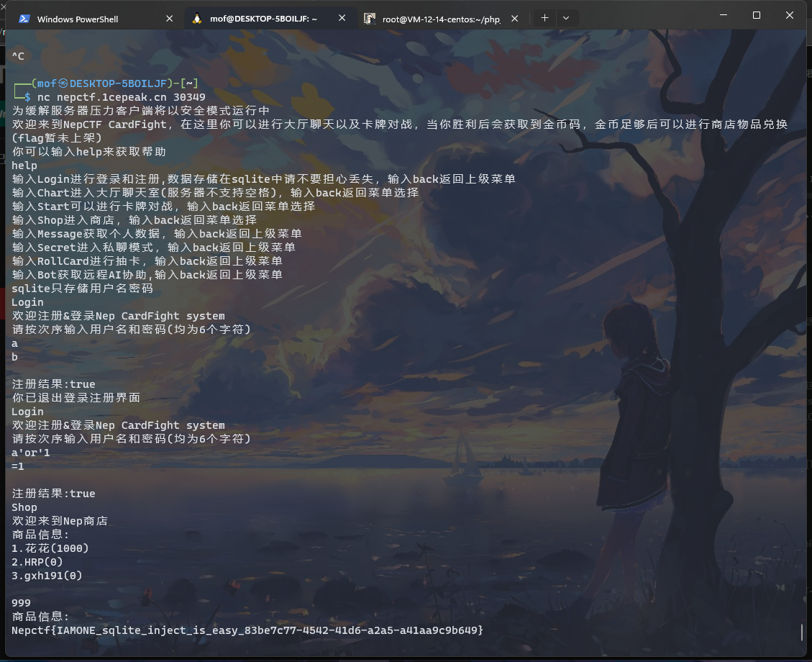The height and width of the screenshot is (662, 812).
Task: Click the '999' input line
Action: (21, 602)
